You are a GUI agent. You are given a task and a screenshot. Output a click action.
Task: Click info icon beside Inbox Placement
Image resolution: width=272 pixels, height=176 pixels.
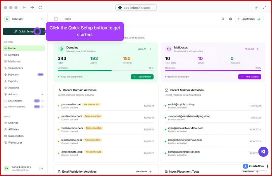42,107
